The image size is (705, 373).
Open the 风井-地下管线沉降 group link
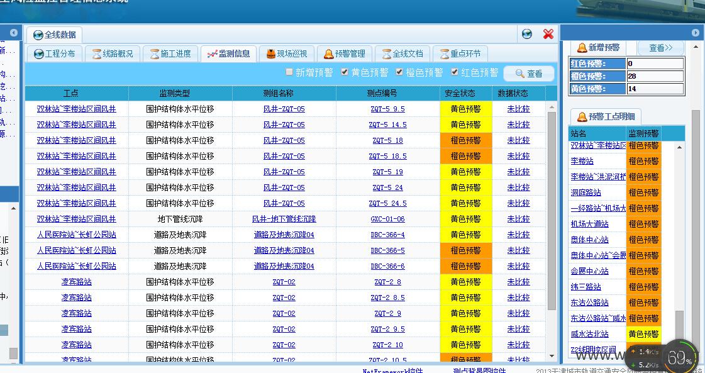point(284,219)
